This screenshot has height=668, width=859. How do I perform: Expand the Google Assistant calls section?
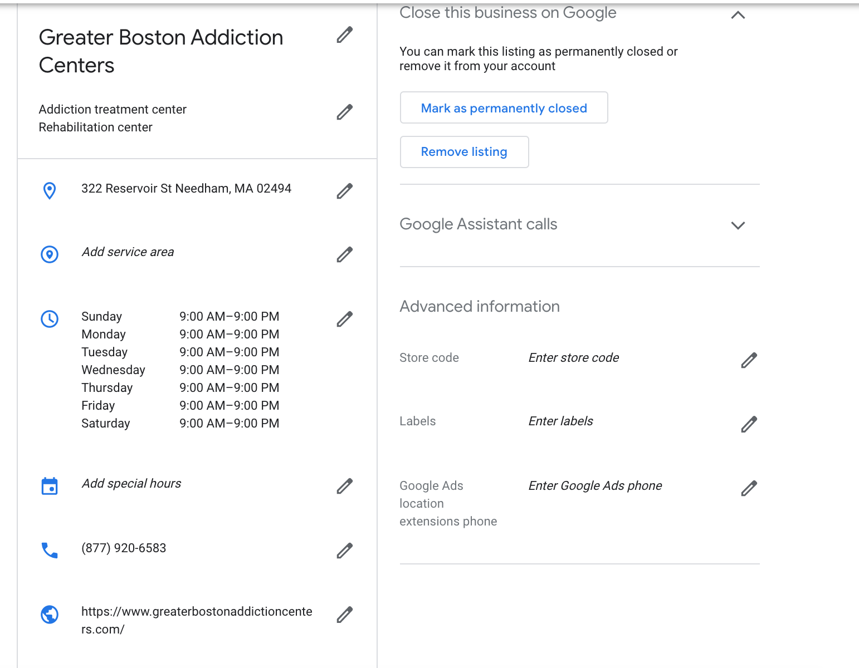[738, 225]
